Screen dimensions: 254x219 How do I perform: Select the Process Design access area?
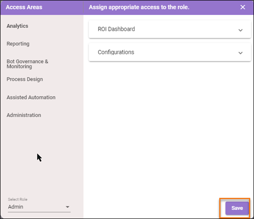tap(25, 79)
